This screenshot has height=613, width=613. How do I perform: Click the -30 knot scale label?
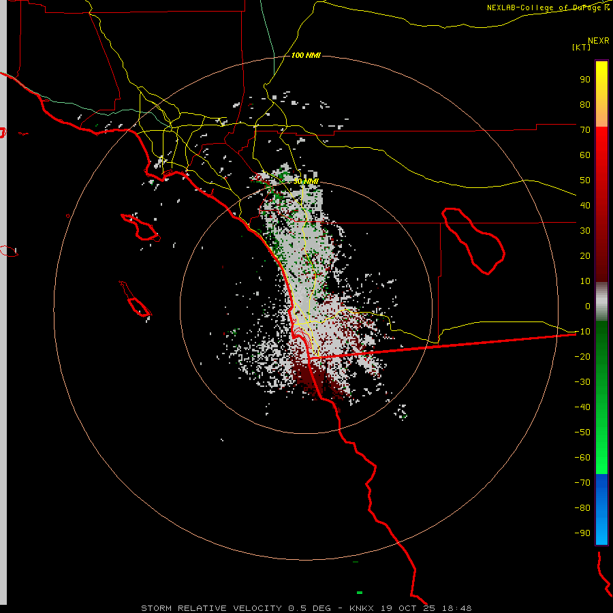point(582,382)
